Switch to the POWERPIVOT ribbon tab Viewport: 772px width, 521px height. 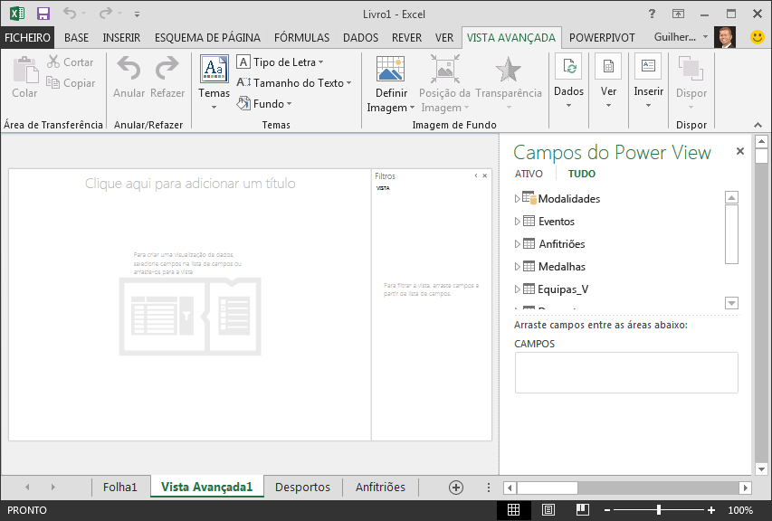tap(602, 38)
